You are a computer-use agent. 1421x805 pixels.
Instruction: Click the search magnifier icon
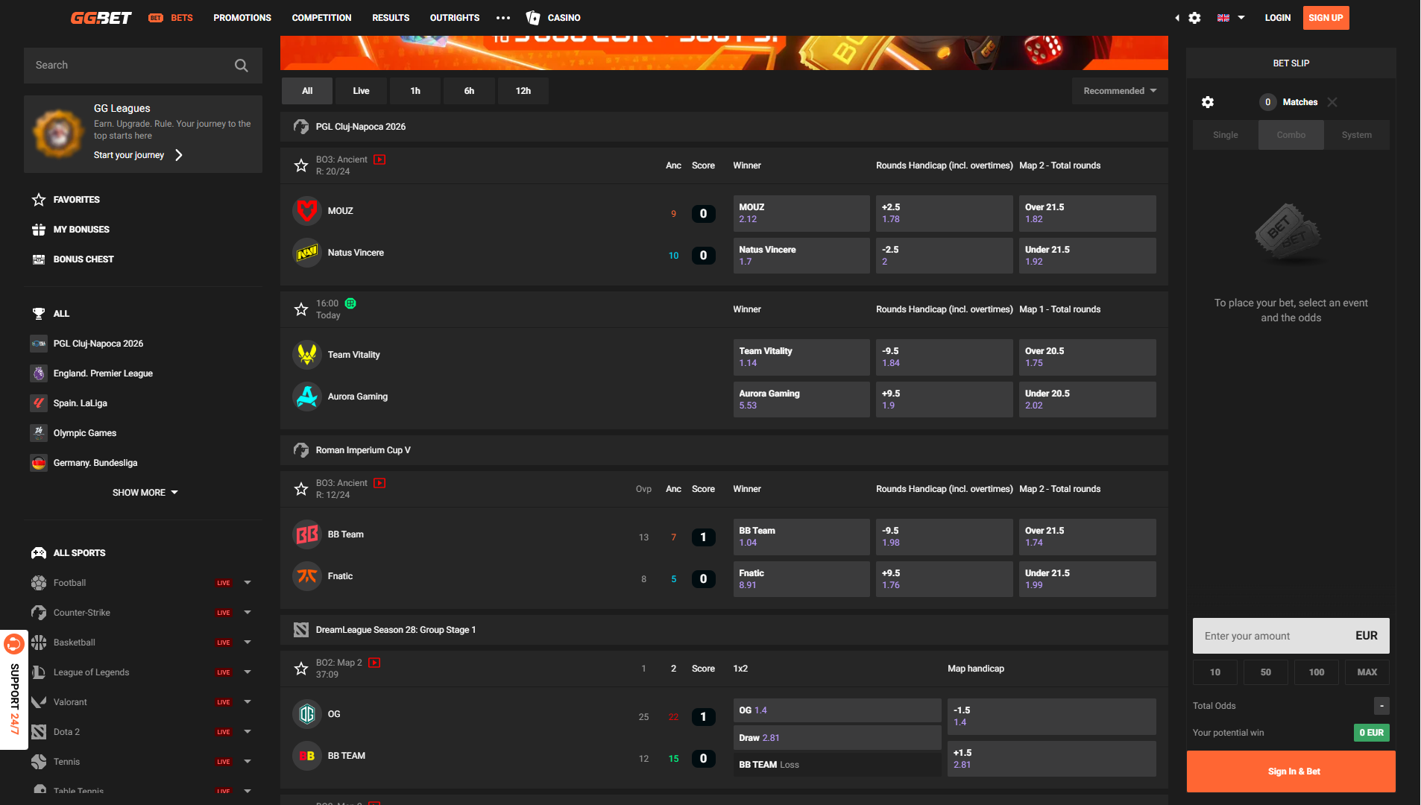[241, 66]
